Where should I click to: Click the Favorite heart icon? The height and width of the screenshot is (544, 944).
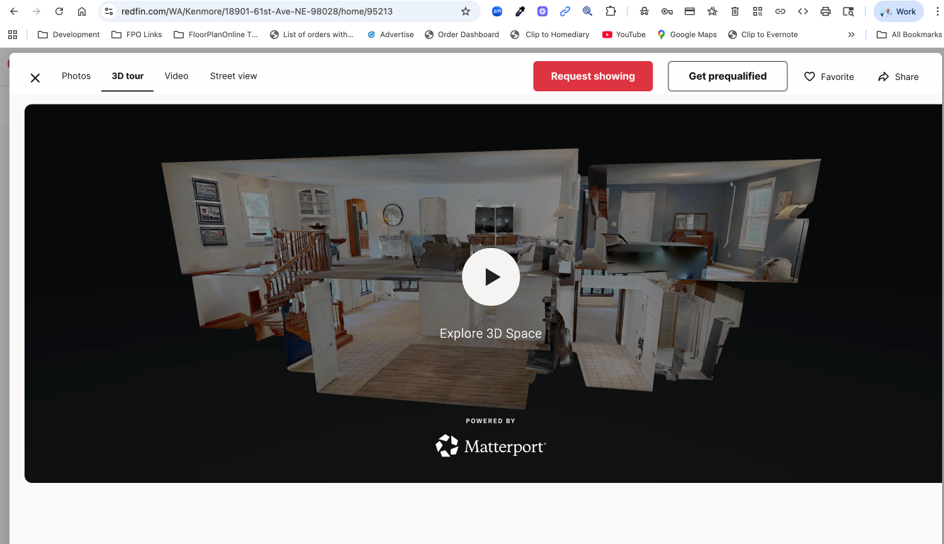[x=809, y=77]
